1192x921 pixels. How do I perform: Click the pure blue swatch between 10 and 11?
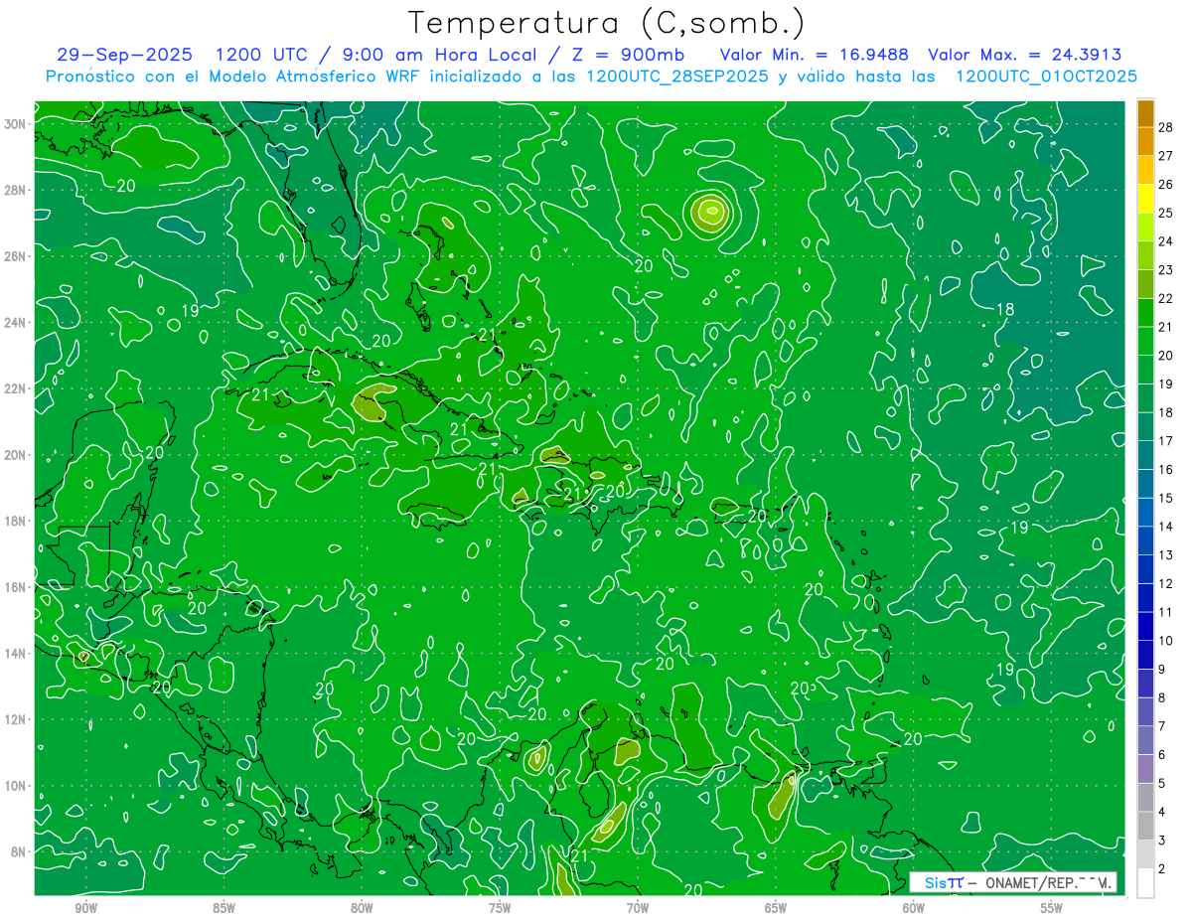[1145, 626]
